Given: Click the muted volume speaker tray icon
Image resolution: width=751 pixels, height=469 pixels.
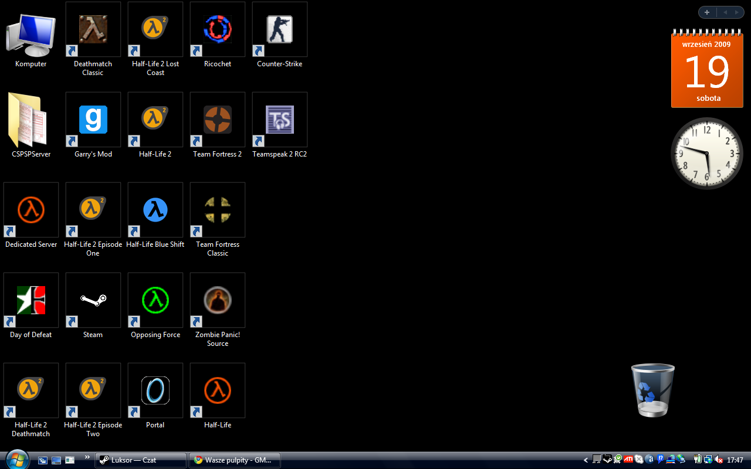Looking at the screenshot, I should click(718, 460).
